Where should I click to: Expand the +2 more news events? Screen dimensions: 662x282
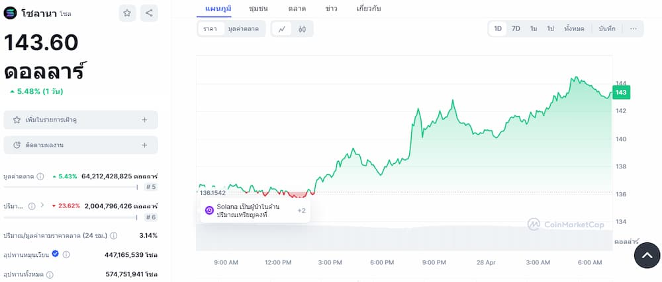pyautogui.click(x=301, y=211)
